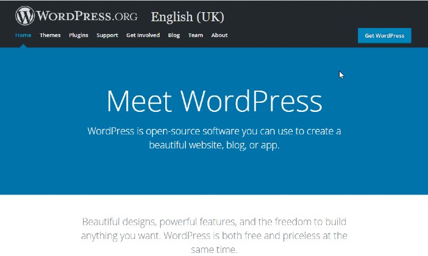Click the text 'Beautiful designs, powerful features'

click(159, 222)
